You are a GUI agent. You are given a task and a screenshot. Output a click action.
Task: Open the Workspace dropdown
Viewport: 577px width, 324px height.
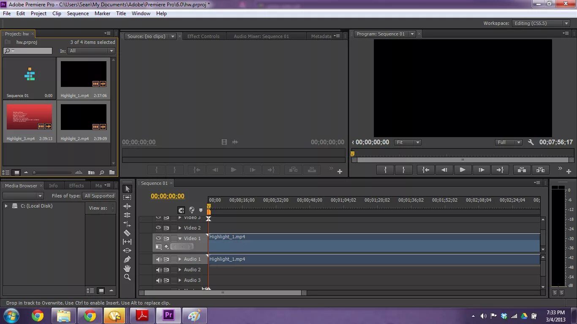542,23
